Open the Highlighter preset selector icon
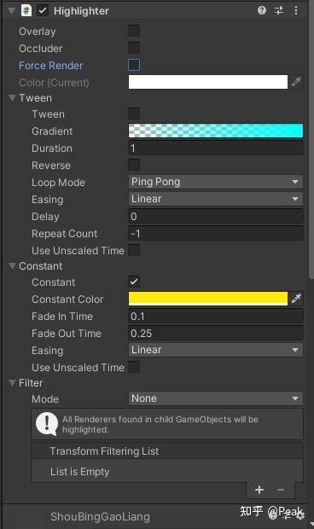The image size is (314, 529). pos(279,10)
